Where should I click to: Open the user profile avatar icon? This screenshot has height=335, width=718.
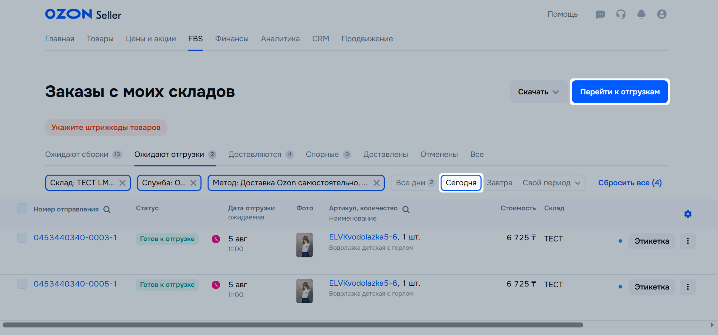click(662, 14)
